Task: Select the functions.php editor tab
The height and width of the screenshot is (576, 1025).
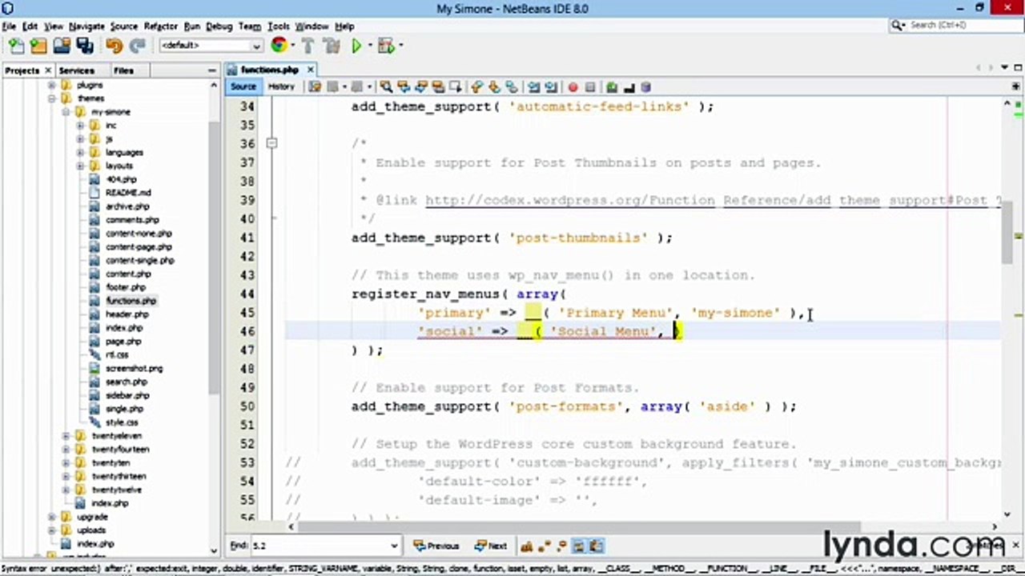Action: [269, 70]
